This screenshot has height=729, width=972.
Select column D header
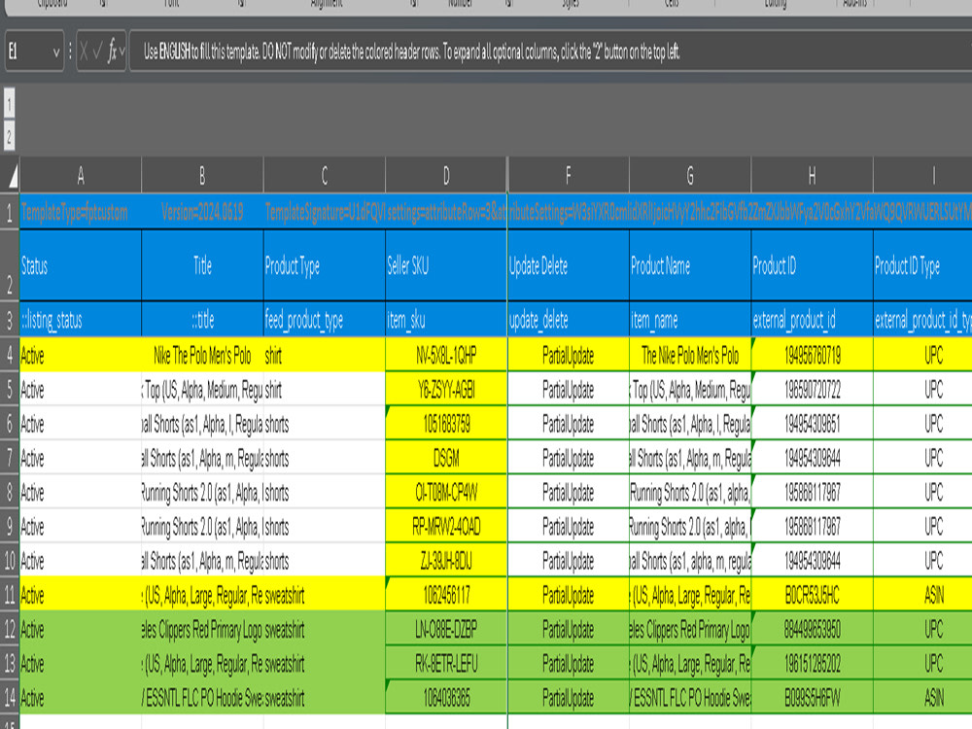446,175
